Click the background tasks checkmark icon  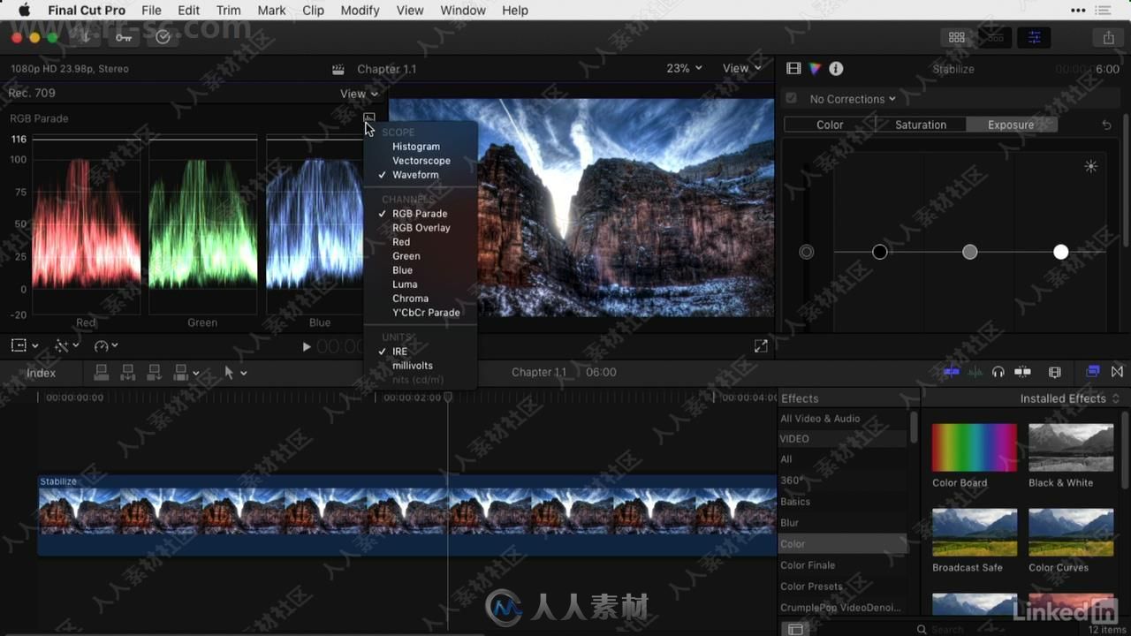(x=163, y=37)
